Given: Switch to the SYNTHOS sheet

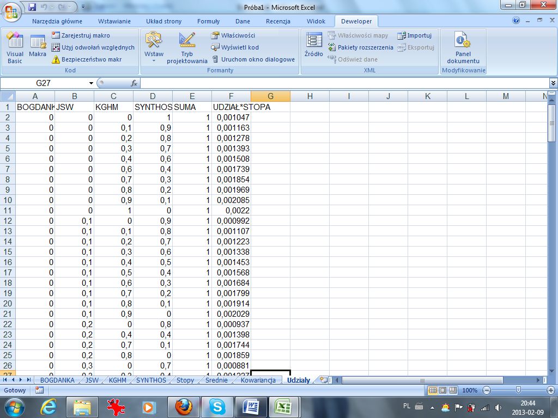Looking at the screenshot, I should [151, 380].
